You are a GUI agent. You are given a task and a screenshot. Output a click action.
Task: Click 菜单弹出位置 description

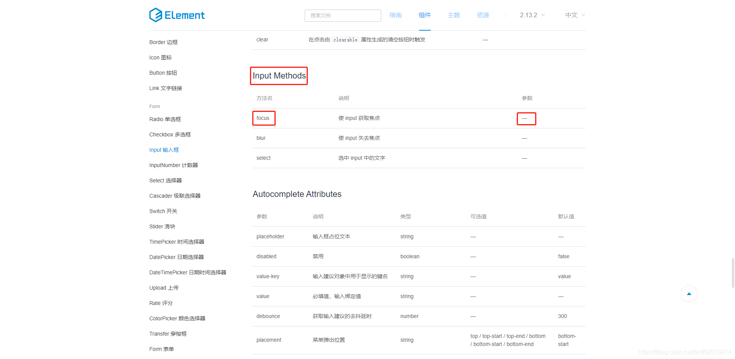pyautogui.click(x=329, y=340)
